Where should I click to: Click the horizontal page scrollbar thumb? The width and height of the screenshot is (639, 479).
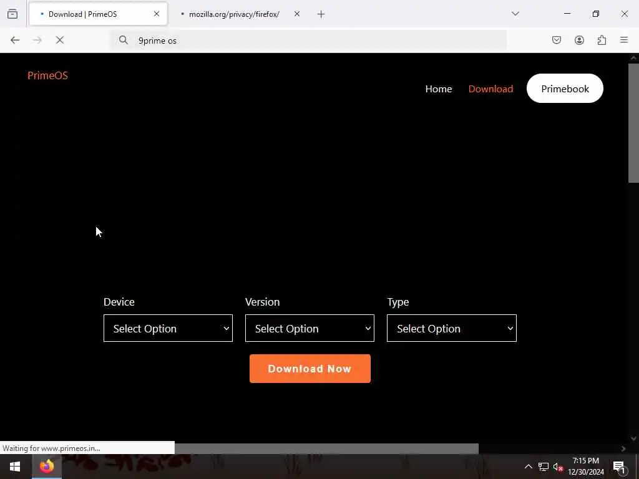[x=326, y=448]
